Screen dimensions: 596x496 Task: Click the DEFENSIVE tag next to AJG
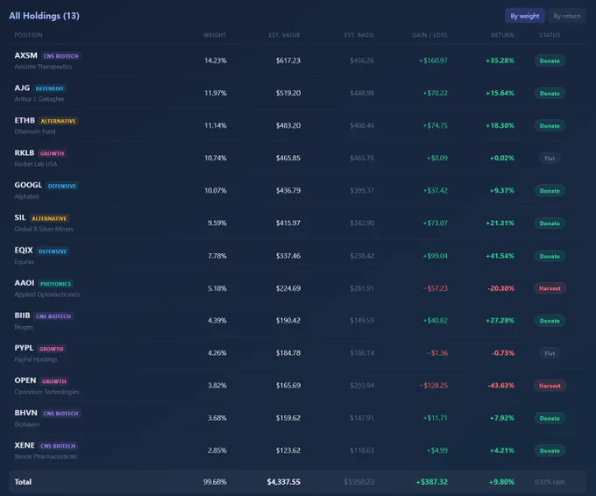(x=50, y=89)
